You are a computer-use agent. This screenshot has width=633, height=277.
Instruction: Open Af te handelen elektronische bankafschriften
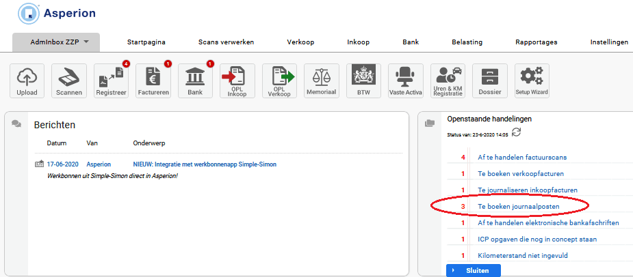[548, 222]
